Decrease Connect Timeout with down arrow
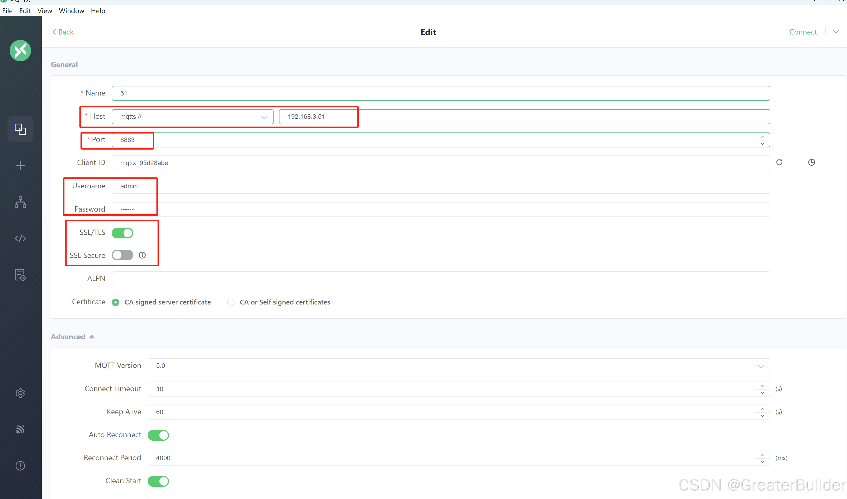Viewport: 847px width, 499px height. click(762, 393)
